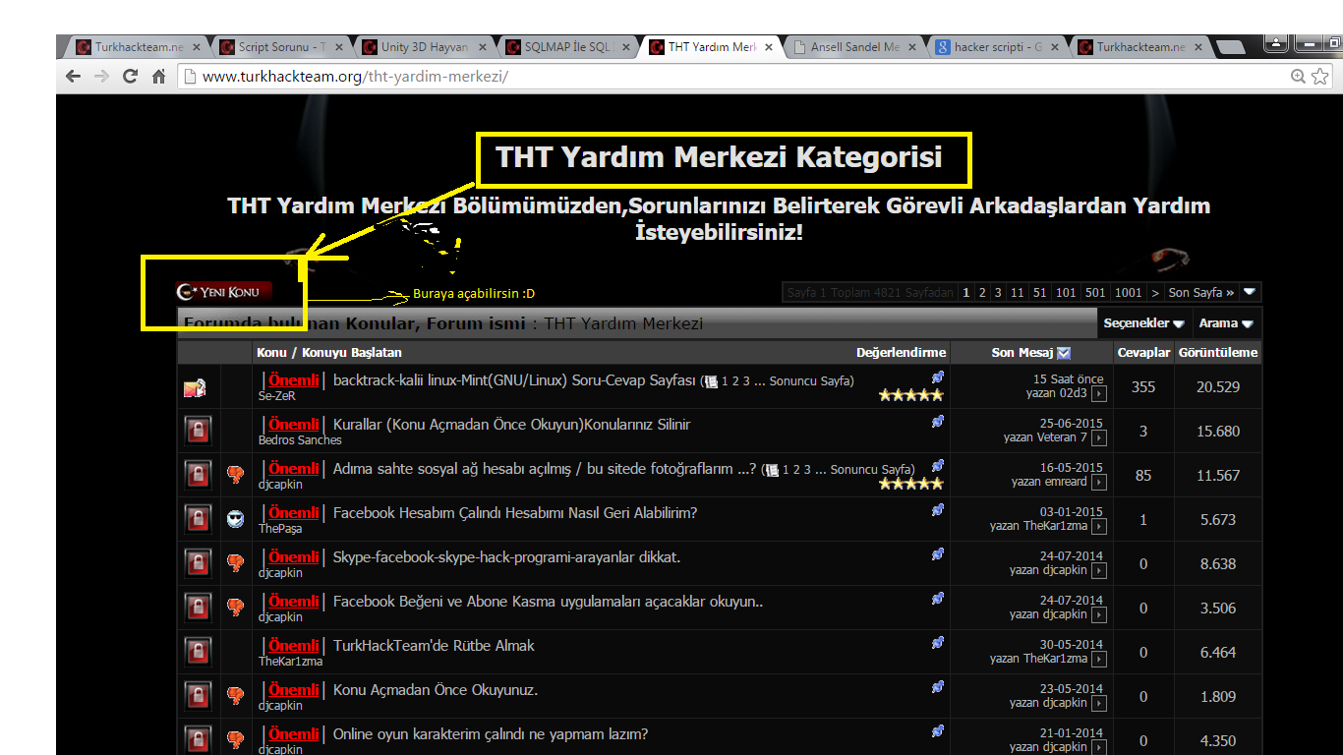Viewport: 1343px width, 755px height.
Task: Click the lock icon beside the Kurallar thread
Action: 199,431
